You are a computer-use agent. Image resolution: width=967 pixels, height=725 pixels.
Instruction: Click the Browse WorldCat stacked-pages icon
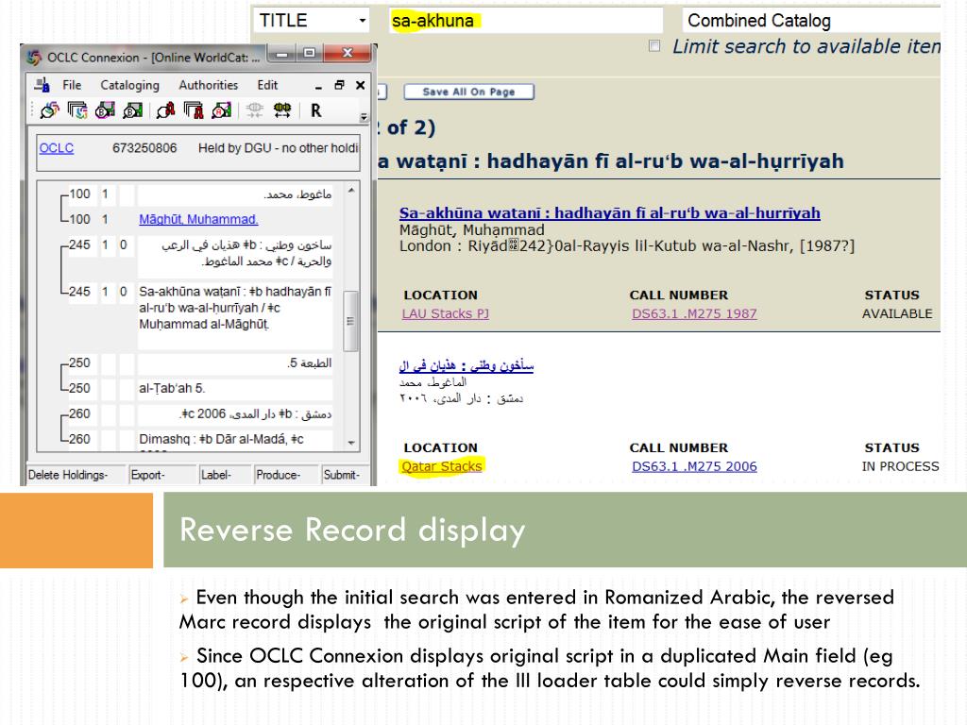(x=77, y=110)
